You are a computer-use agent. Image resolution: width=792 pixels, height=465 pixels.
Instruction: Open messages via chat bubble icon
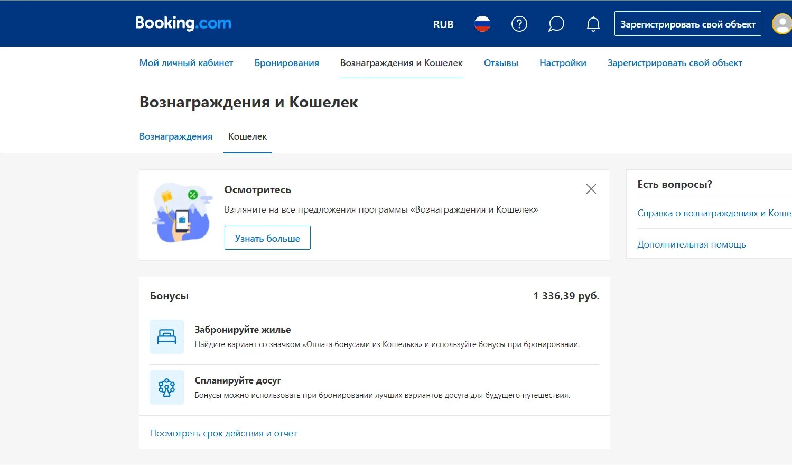pos(556,24)
